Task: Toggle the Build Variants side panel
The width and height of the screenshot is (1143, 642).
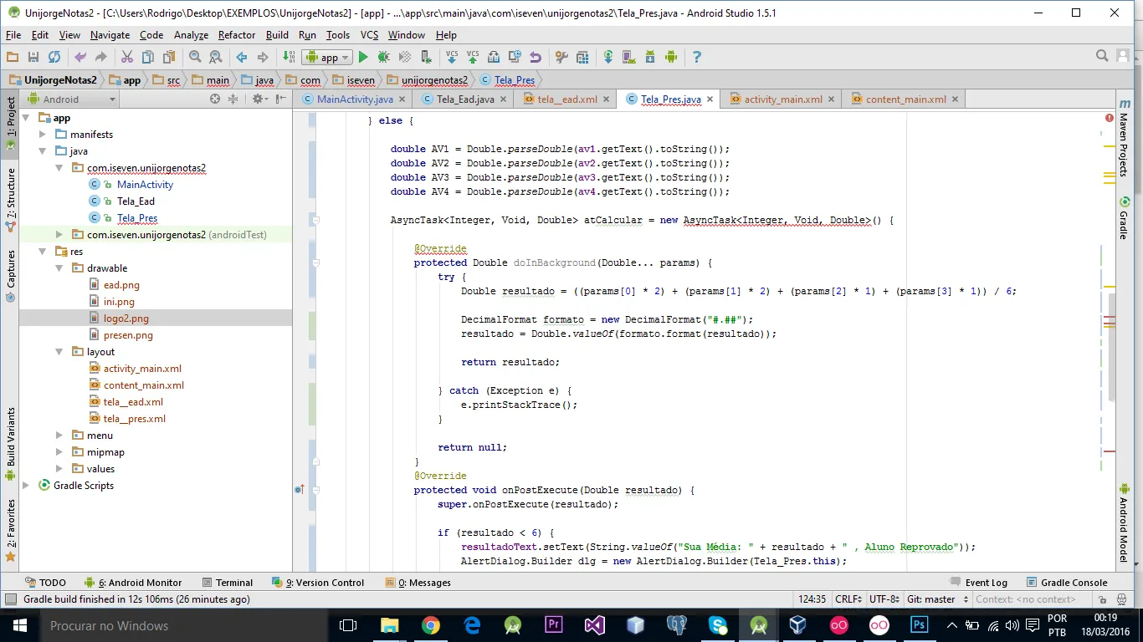Action: (10, 437)
